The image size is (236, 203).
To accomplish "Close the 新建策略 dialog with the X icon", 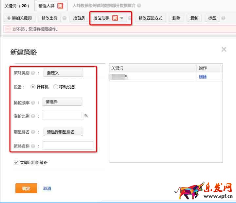I will click(x=224, y=50).
